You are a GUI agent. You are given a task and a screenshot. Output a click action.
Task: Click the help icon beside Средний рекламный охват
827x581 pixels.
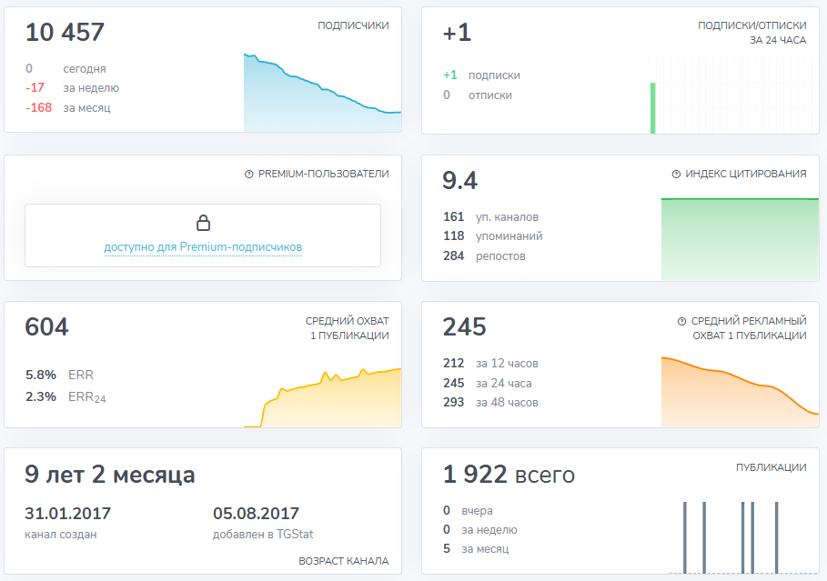[x=681, y=322]
